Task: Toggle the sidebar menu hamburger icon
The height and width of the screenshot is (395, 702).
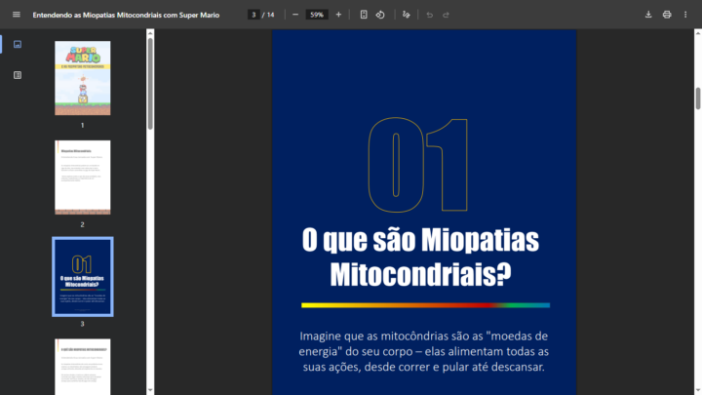Action: 16,15
